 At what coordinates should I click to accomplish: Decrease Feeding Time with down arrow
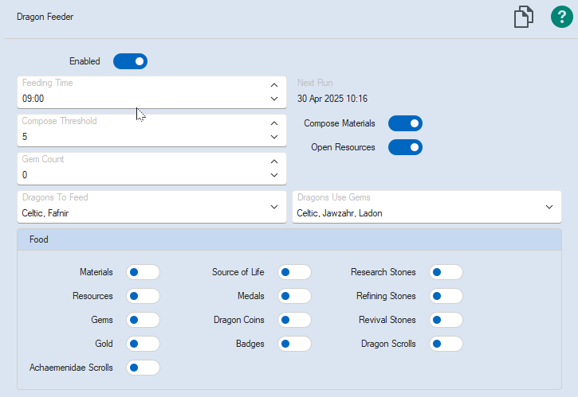[274, 99]
